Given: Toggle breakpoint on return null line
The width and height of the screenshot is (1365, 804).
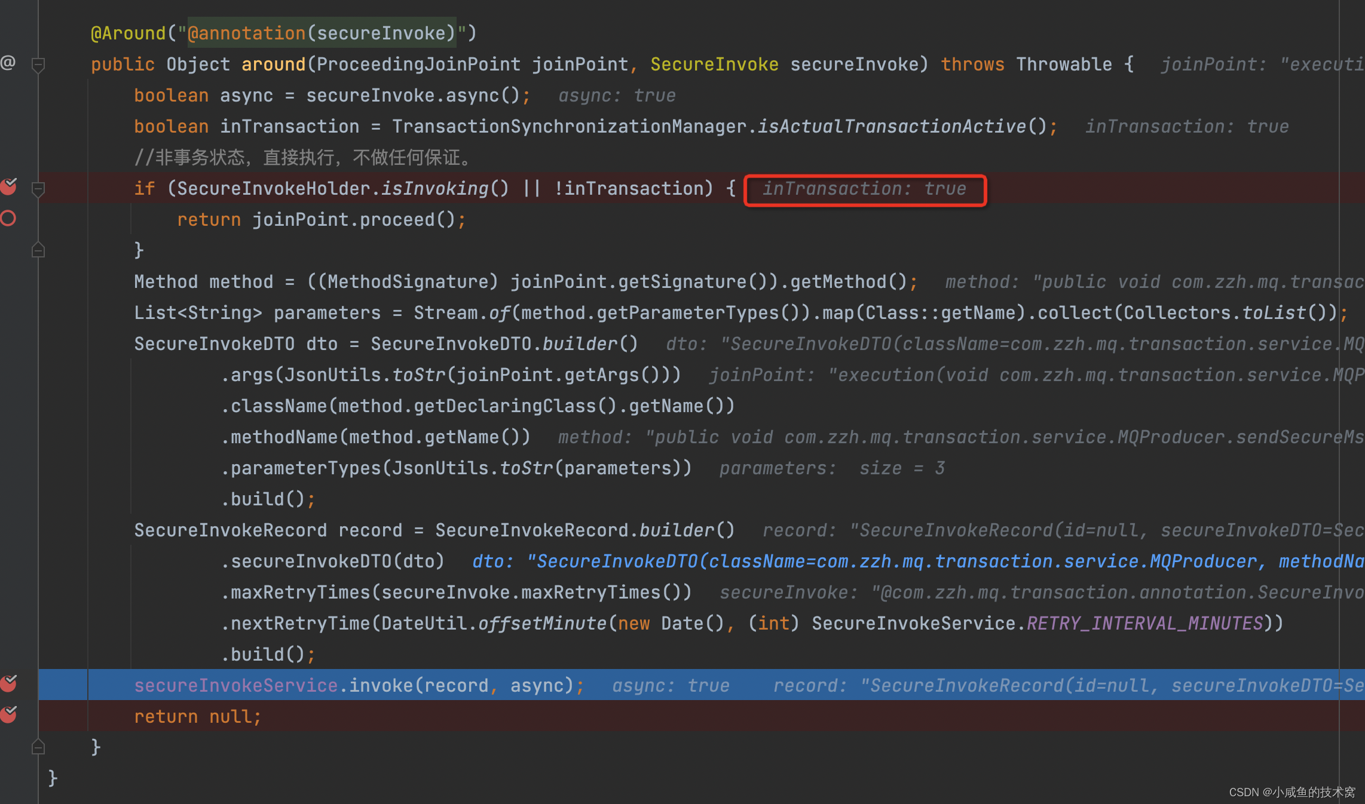Looking at the screenshot, I should pos(8,714).
